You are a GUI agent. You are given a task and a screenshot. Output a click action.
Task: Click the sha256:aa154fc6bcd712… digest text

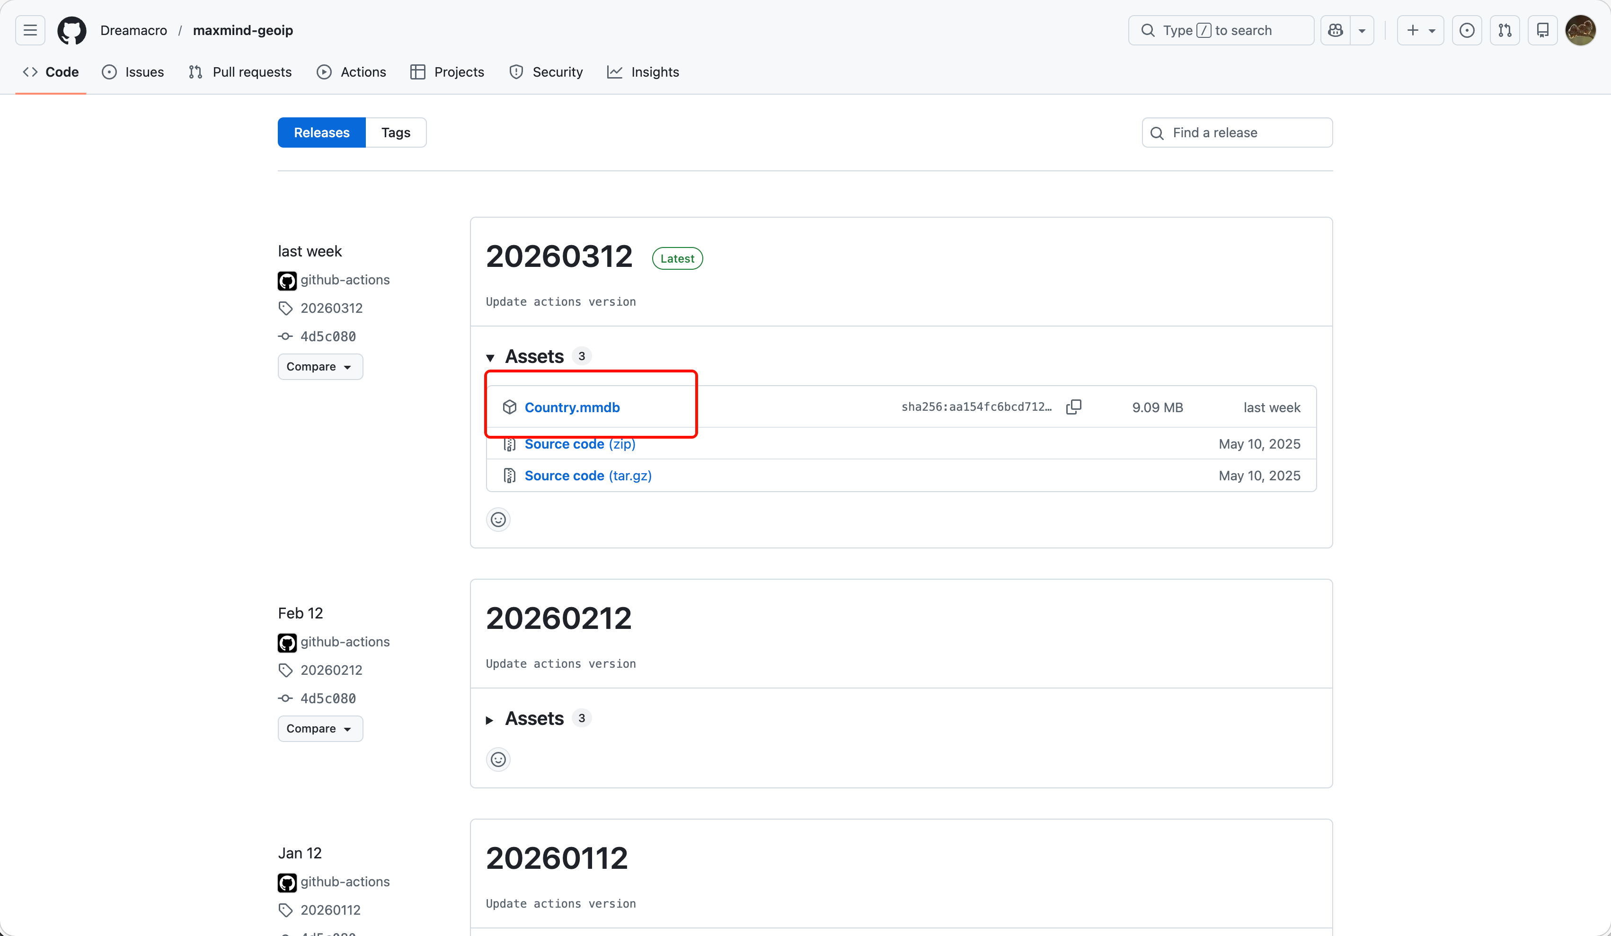click(x=976, y=406)
